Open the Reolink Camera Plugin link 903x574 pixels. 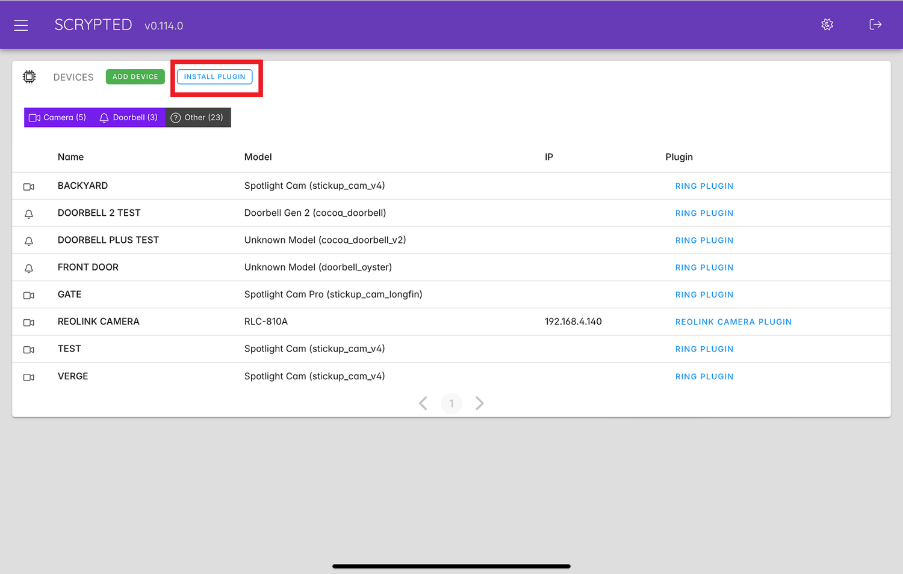click(x=733, y=322)
